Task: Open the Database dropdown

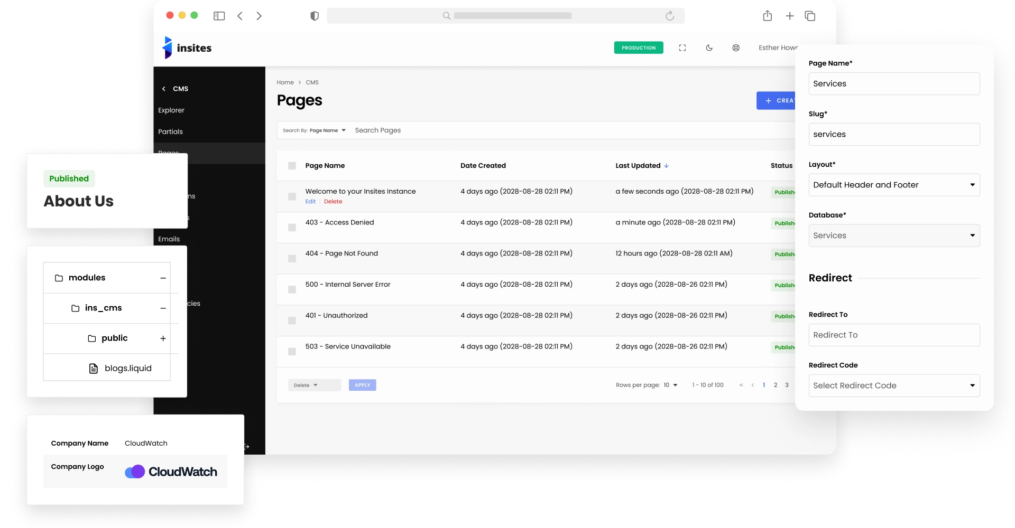Action: pos(894,235)
